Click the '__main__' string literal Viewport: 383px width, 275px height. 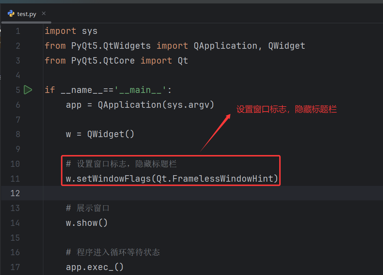[x=140, y=90]
